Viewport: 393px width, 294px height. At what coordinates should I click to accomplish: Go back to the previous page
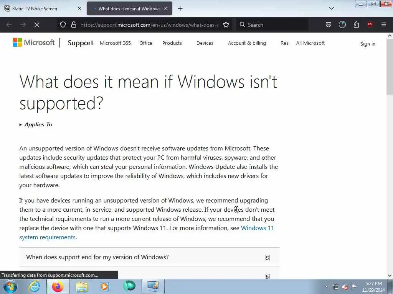[x=9, y=25]
